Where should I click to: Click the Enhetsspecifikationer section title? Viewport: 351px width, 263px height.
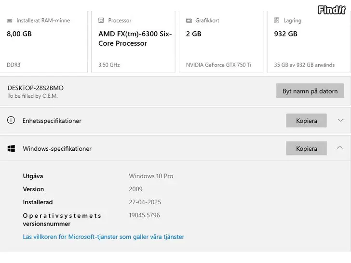tap(52, 121)
